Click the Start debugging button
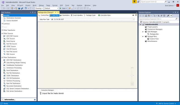The image size is (180, 105). pos(63,8)
